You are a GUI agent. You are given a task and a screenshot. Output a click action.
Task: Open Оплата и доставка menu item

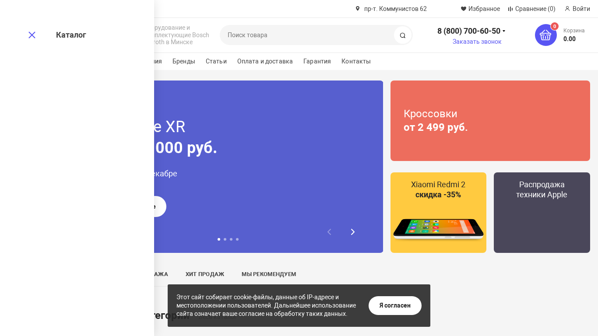(x=265, y=61)
